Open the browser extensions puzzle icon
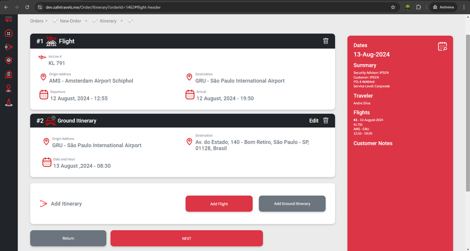 (x=418, y=7)
